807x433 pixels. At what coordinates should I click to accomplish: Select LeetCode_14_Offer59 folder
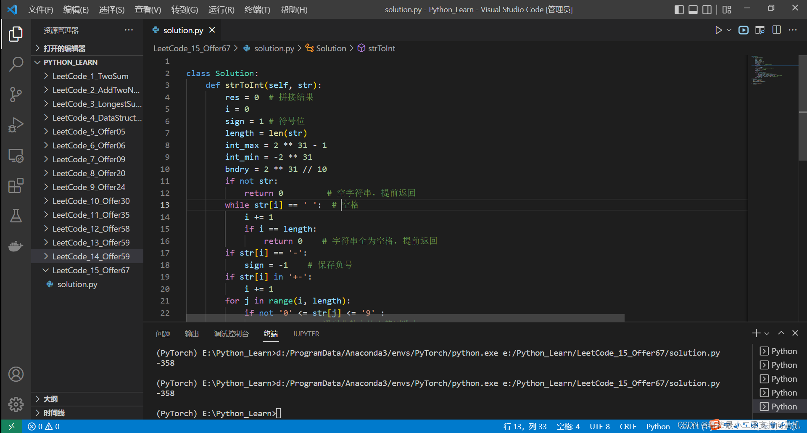pyautogui.click(x=87, y=256)
